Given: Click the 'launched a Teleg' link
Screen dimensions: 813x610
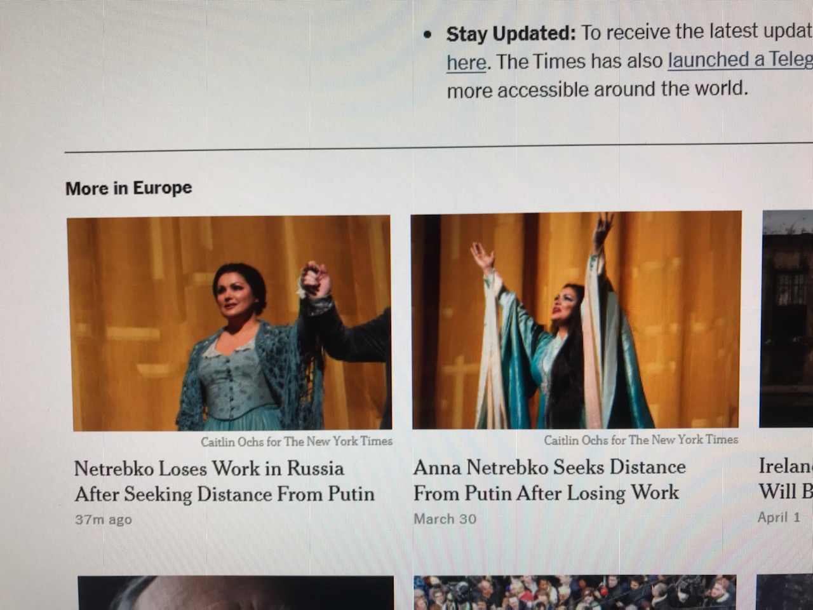Looking at the screenshot, I should tap(740, 60).
